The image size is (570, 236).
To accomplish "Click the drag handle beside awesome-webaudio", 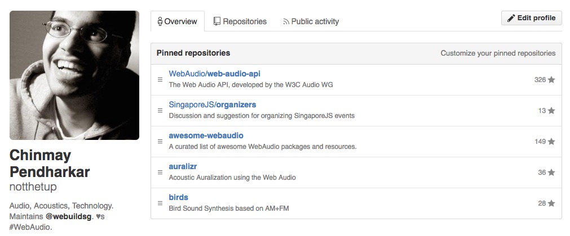I will pos(160,142).
